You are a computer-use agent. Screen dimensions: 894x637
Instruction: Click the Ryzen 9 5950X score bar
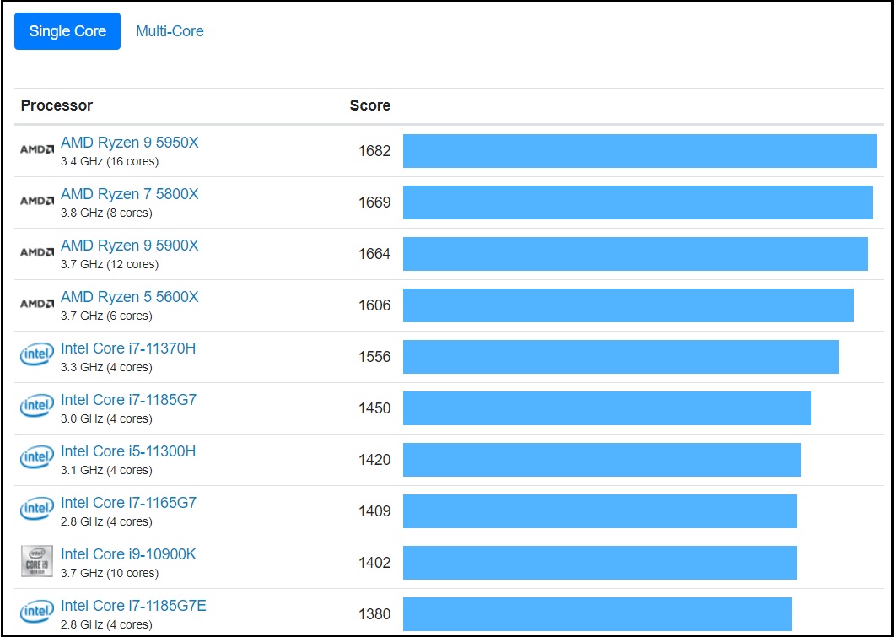639,151
